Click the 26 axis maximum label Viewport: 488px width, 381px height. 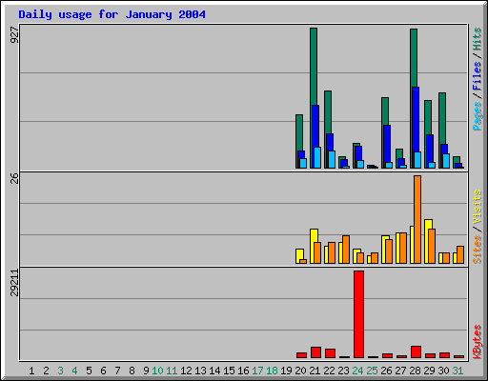point(14,178)
